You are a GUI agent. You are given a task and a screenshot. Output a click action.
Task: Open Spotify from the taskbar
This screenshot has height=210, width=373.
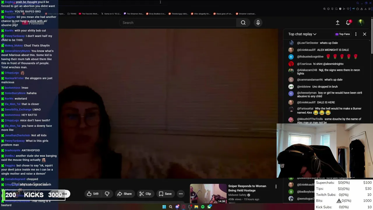tap(203, 207)
